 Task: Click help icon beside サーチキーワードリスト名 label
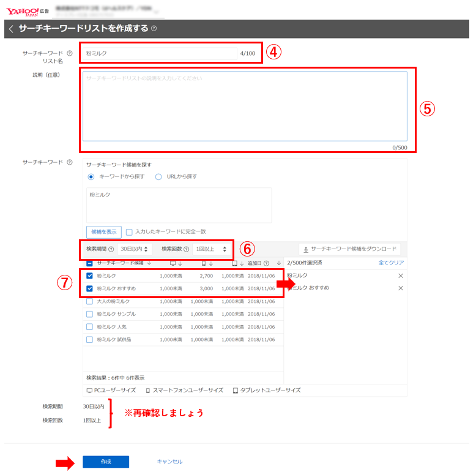click(x=70, y=53)
